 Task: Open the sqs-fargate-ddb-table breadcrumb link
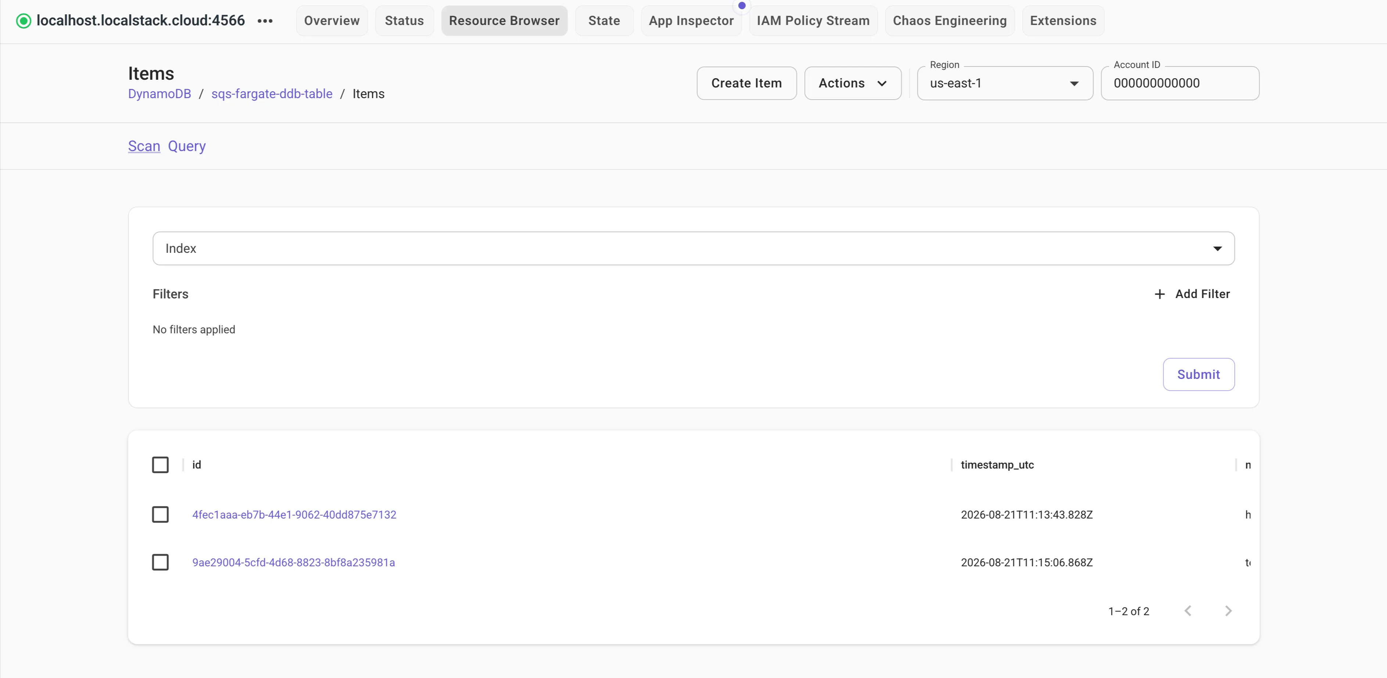[x=272, y=94]
